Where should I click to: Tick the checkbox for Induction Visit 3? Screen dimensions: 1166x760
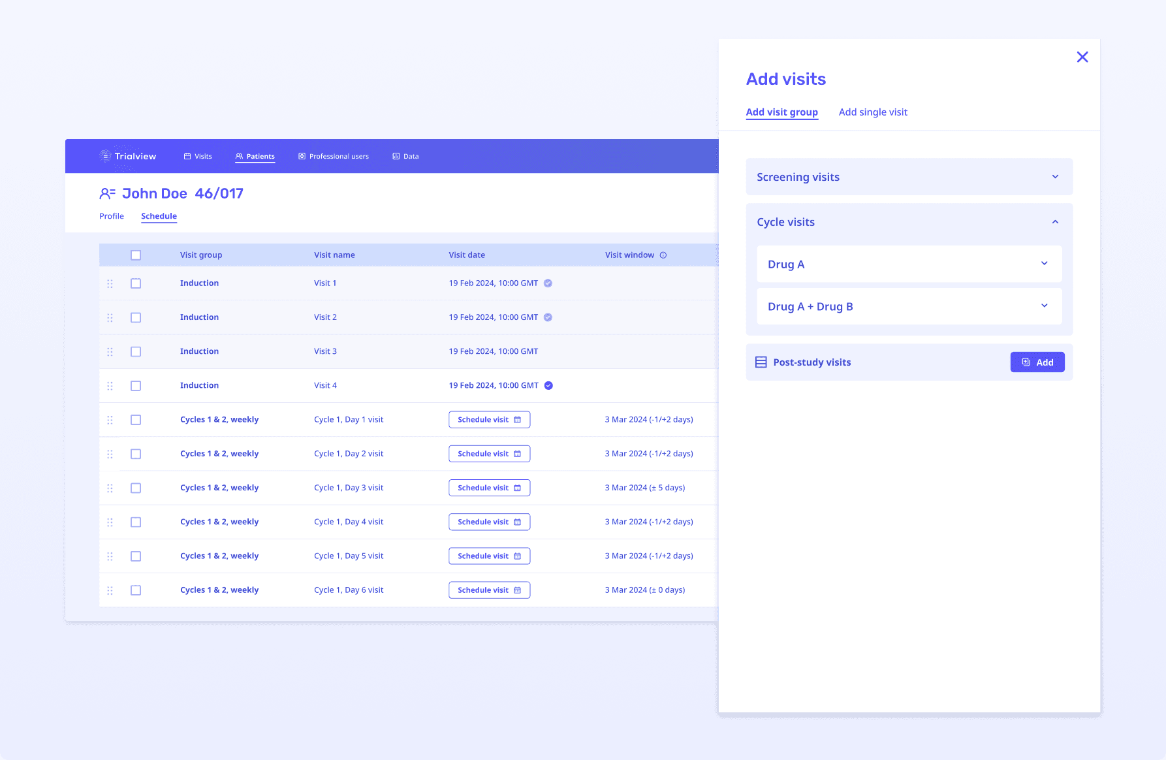136,351
